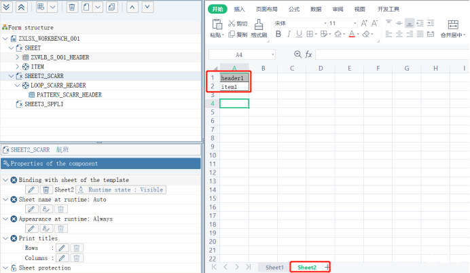Open the A4 name box dropdown
470x273 pixels.
pos(273,54)
